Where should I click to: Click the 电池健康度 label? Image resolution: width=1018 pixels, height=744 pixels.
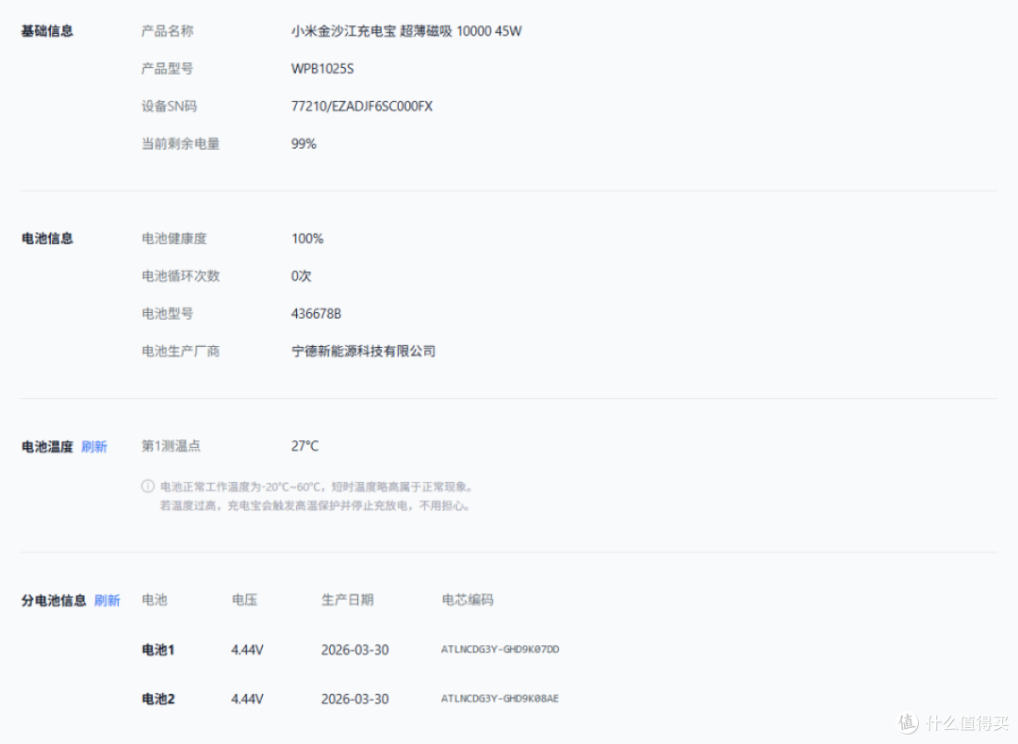pyautogui.click(x=174, y=239)
